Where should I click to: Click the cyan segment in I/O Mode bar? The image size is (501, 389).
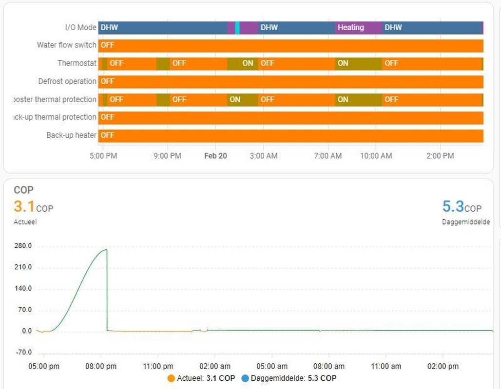coord(237,28)
